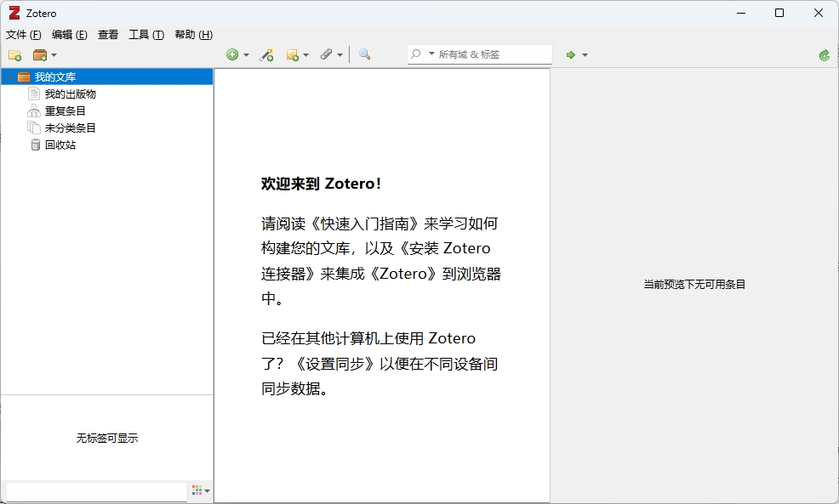This screenshot has width=839, height=504.
Task: Open advanced search with the magnifier icon
Action: (364, 54)
